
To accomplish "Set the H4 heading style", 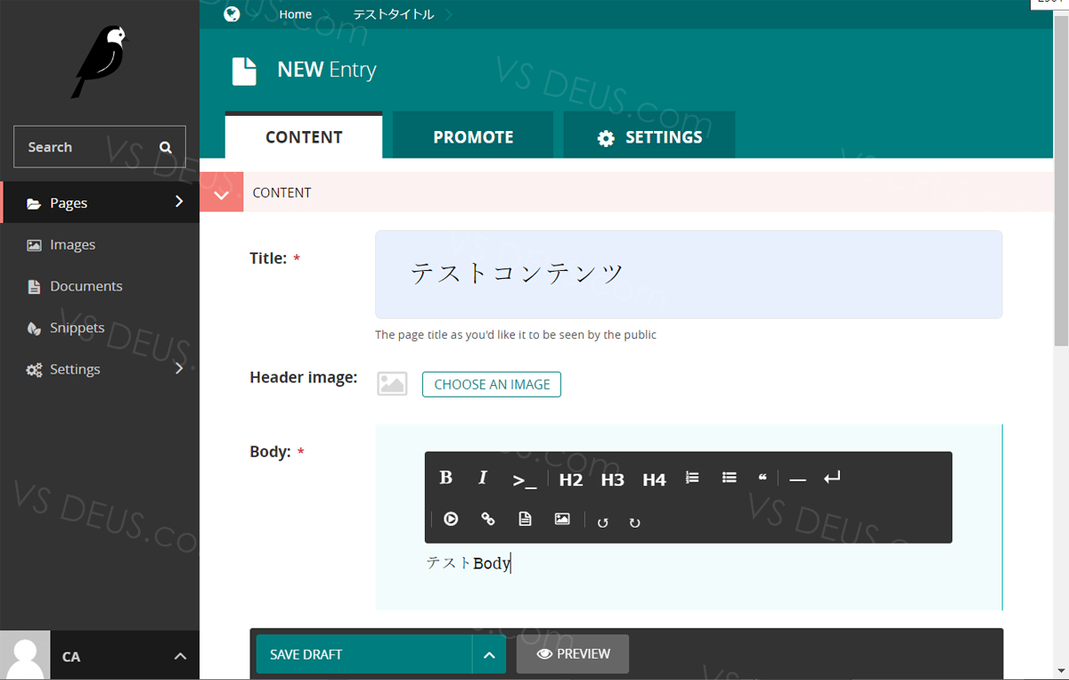I will pyautogui.click(x=655, y=479).
